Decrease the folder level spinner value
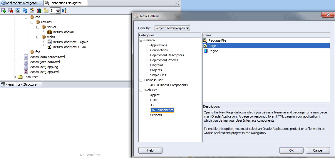The height and width of the screenshot is (158, 335). [58, 12]
